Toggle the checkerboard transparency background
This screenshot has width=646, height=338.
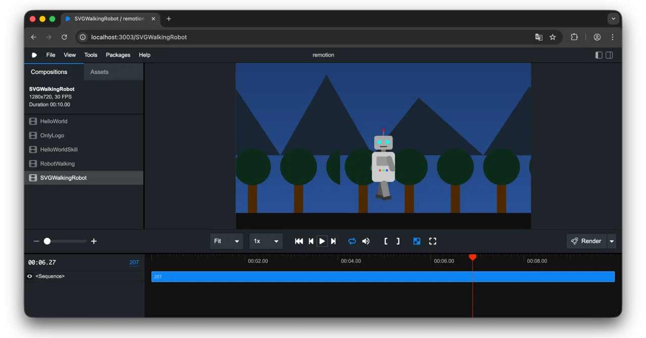click(x=417, y=241)
